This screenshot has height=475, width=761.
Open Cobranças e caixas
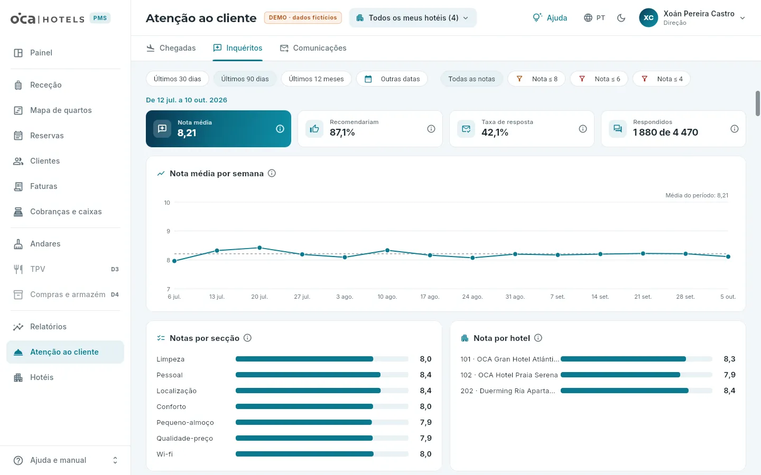click(65, 212)
